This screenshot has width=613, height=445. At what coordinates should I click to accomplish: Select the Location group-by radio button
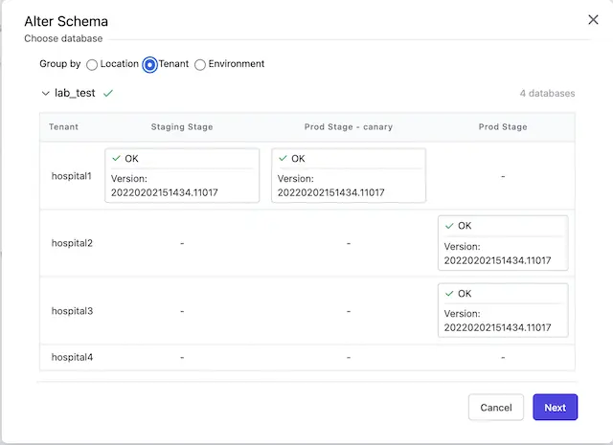92,65
